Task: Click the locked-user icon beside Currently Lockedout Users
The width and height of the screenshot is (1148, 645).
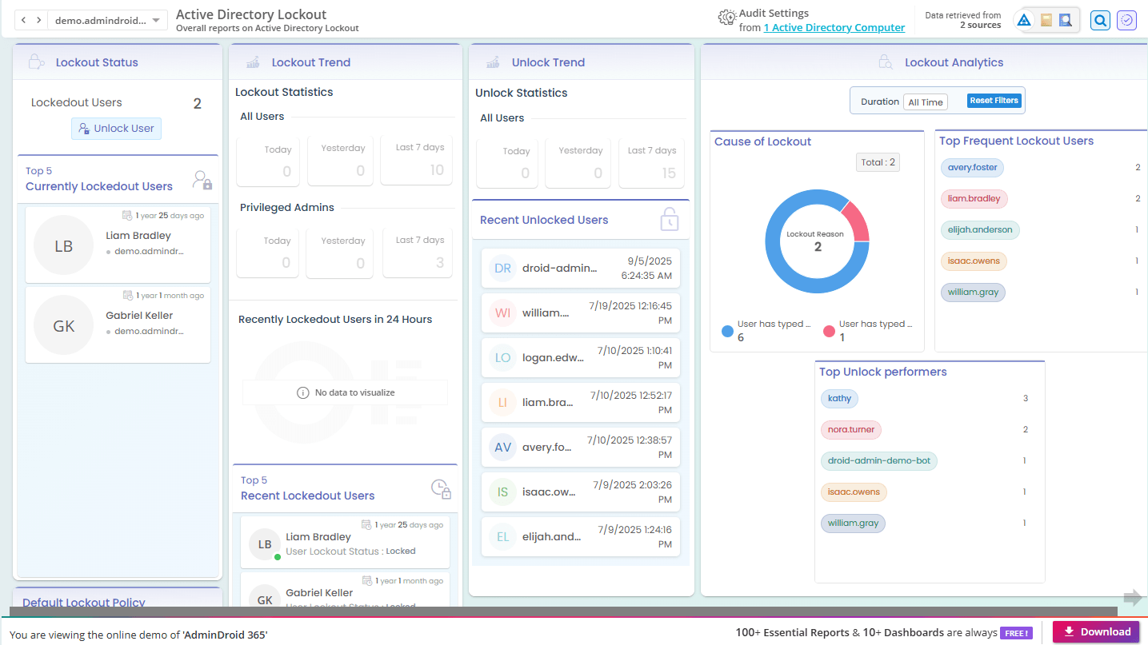Action: point(202,180)
